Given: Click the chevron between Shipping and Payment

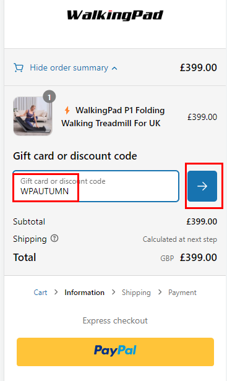Looking at the screenshot, I should pyautogui.click(x=160, y=292).
